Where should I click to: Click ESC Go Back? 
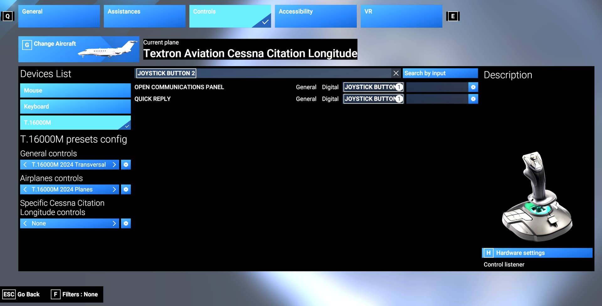[x=21, y=294]
